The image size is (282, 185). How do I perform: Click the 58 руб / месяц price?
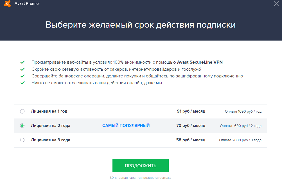pos(191,140)
